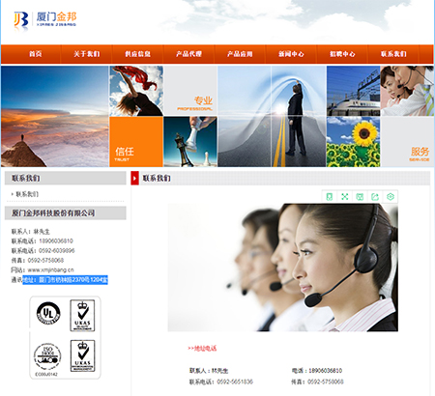Click the green fullscreen expand icon above photo
The image size is (435, 396).
344,196
